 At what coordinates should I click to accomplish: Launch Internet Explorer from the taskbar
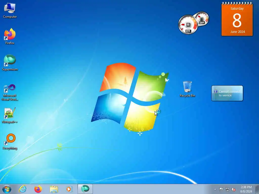pos(23,189)
